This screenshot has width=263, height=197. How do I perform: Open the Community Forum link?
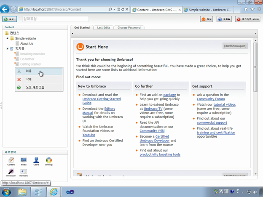coord(211,99)
